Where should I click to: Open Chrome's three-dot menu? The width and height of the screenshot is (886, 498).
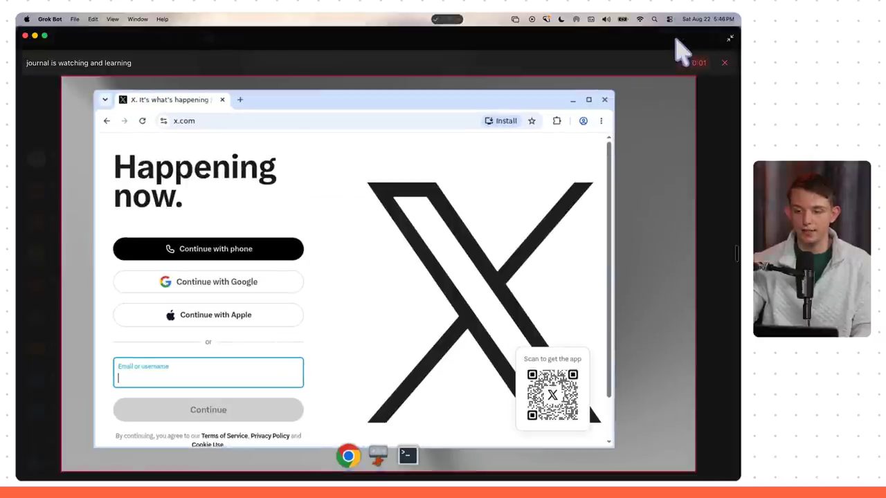click(601, 121)
